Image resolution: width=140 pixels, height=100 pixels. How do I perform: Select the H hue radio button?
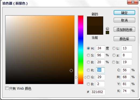tap(88, 48)
